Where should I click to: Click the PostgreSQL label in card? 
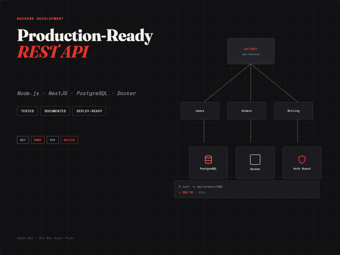(x=208, y=169)
